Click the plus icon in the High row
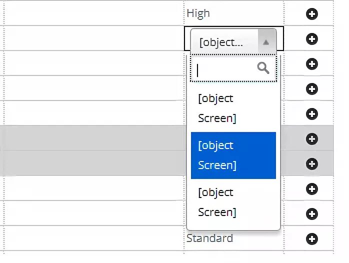 [311, 13]
